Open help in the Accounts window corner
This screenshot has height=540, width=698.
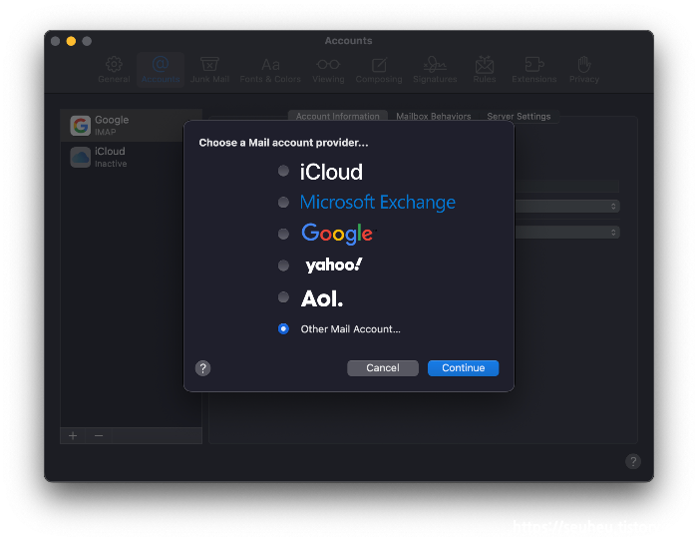pyautogui.click(x=633, y=461)
